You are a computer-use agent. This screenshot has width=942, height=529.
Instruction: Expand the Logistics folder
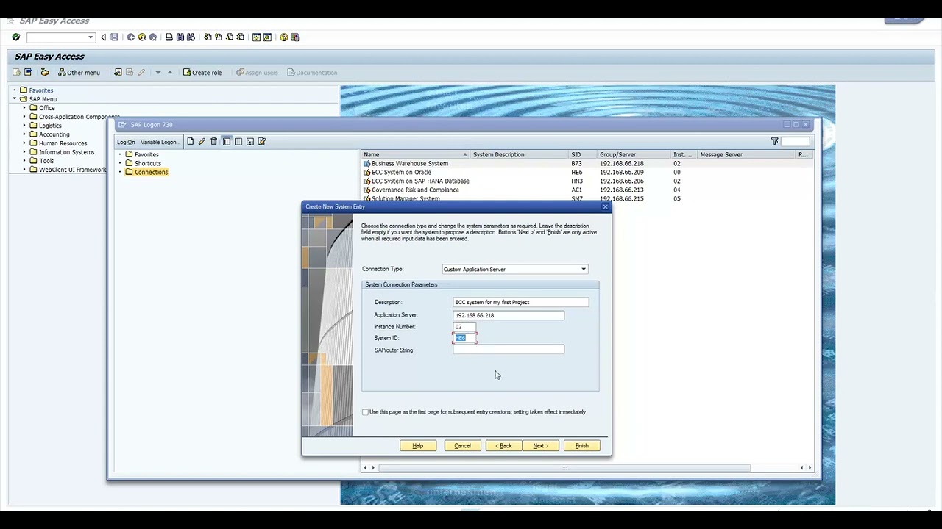[x=24, y=126]
